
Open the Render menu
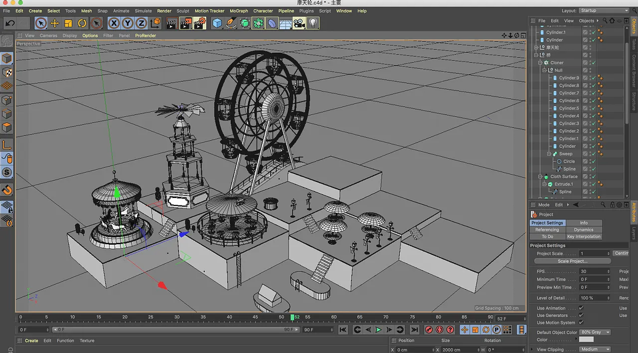tap(164, 11)
